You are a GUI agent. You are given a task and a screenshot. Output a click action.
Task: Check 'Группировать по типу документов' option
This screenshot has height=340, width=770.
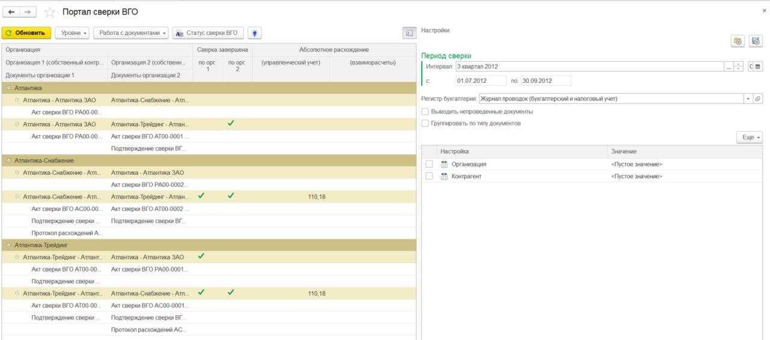pyautogui.click(x=425, y=123)
